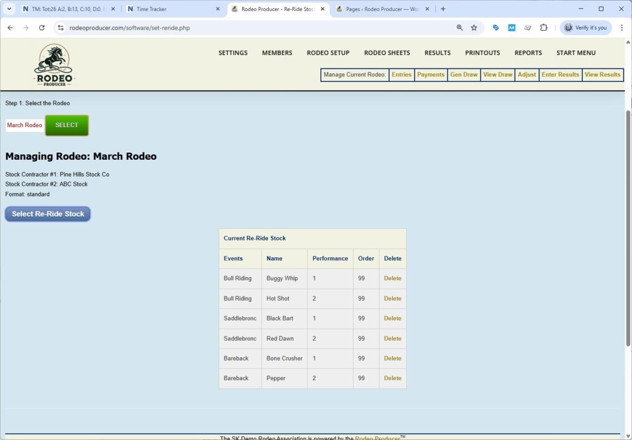The height and width of the screenshot is (440, 632).
Task: Reload the page with browser refresh icon
Action: pyautogui.click(x=42, y=28)
